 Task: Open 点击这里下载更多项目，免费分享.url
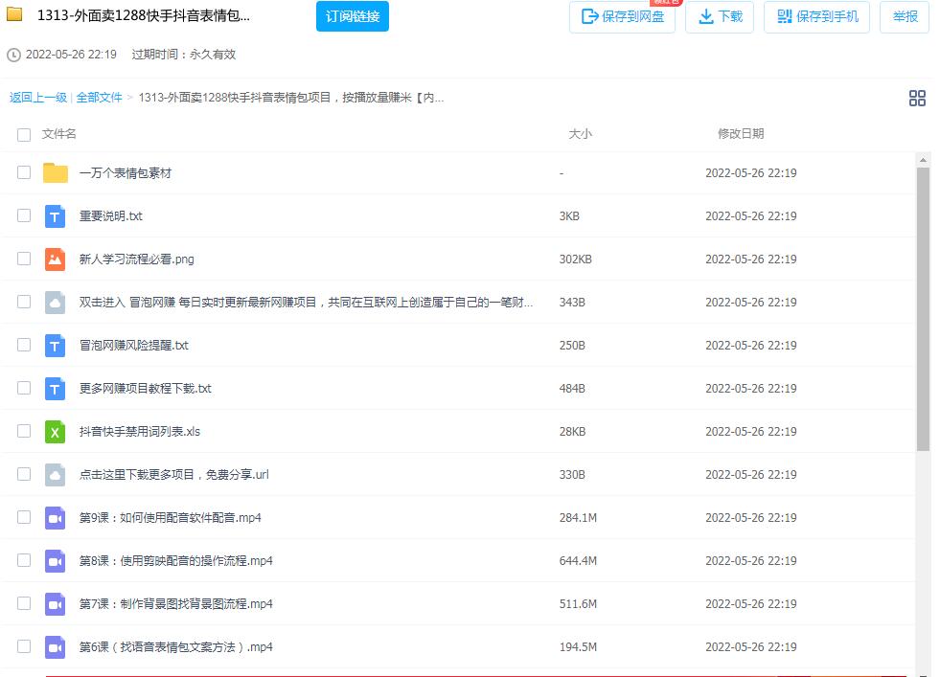pos(173,475)
